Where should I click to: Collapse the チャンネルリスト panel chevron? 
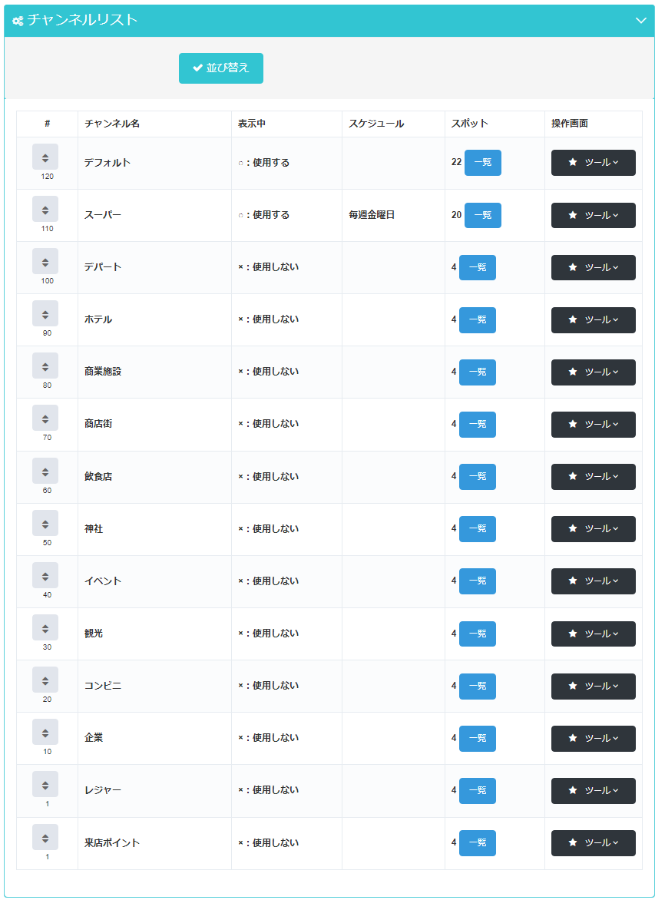coord(641,21)
